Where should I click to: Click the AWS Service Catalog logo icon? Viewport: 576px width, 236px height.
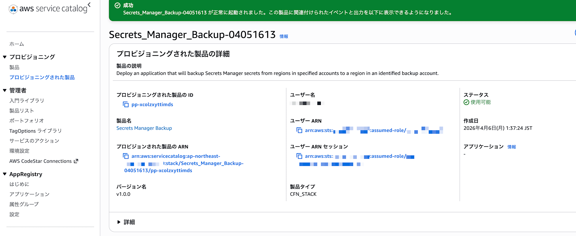(x=13, y=9)
